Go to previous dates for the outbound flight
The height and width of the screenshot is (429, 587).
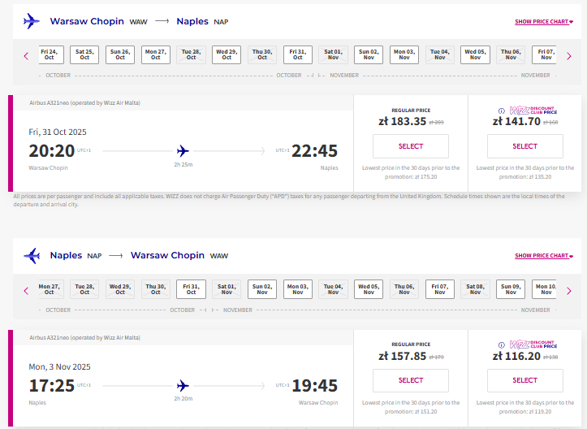(x=26, y=56)
